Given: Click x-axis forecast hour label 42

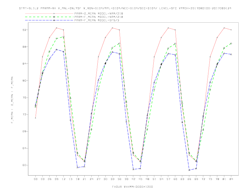Looking at the screenshot, I should point(133,179).
